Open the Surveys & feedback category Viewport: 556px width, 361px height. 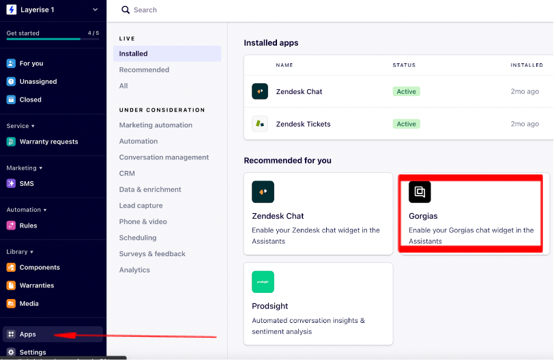point(152,254)
